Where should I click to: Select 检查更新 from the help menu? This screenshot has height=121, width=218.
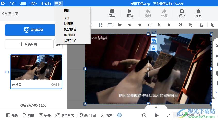[70, 35]
